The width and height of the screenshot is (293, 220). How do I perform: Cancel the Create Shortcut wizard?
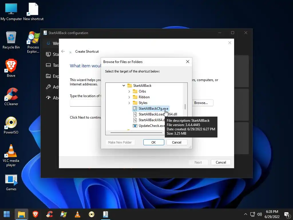[x=221, y=162]
